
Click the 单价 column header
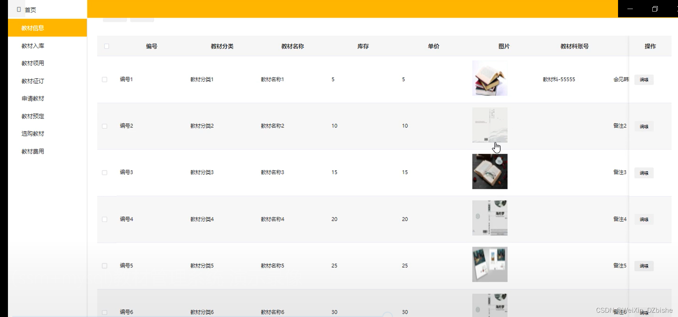click(433, 46)
